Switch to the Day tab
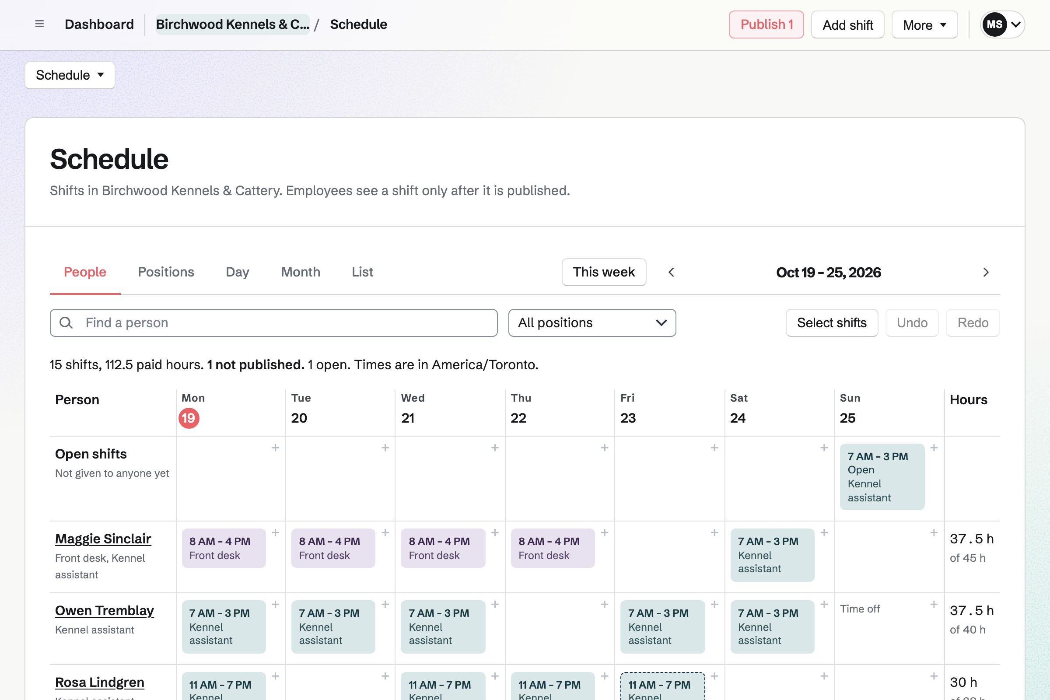The height and width of the screenshot is (700, 1050). (238, 272)
